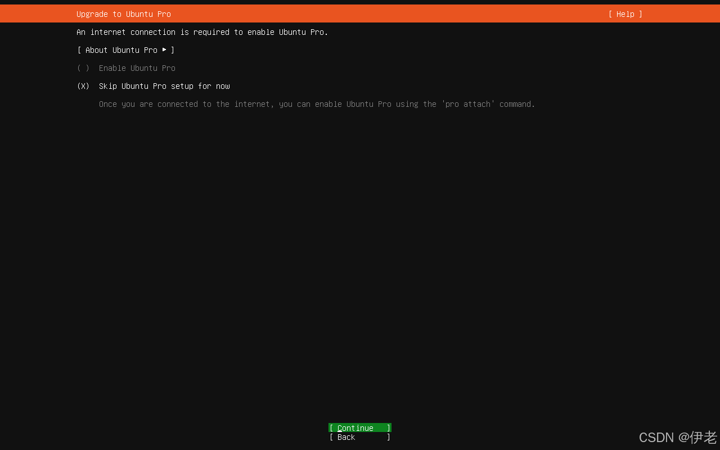Click the closing bracket of Help

point(640,14)
